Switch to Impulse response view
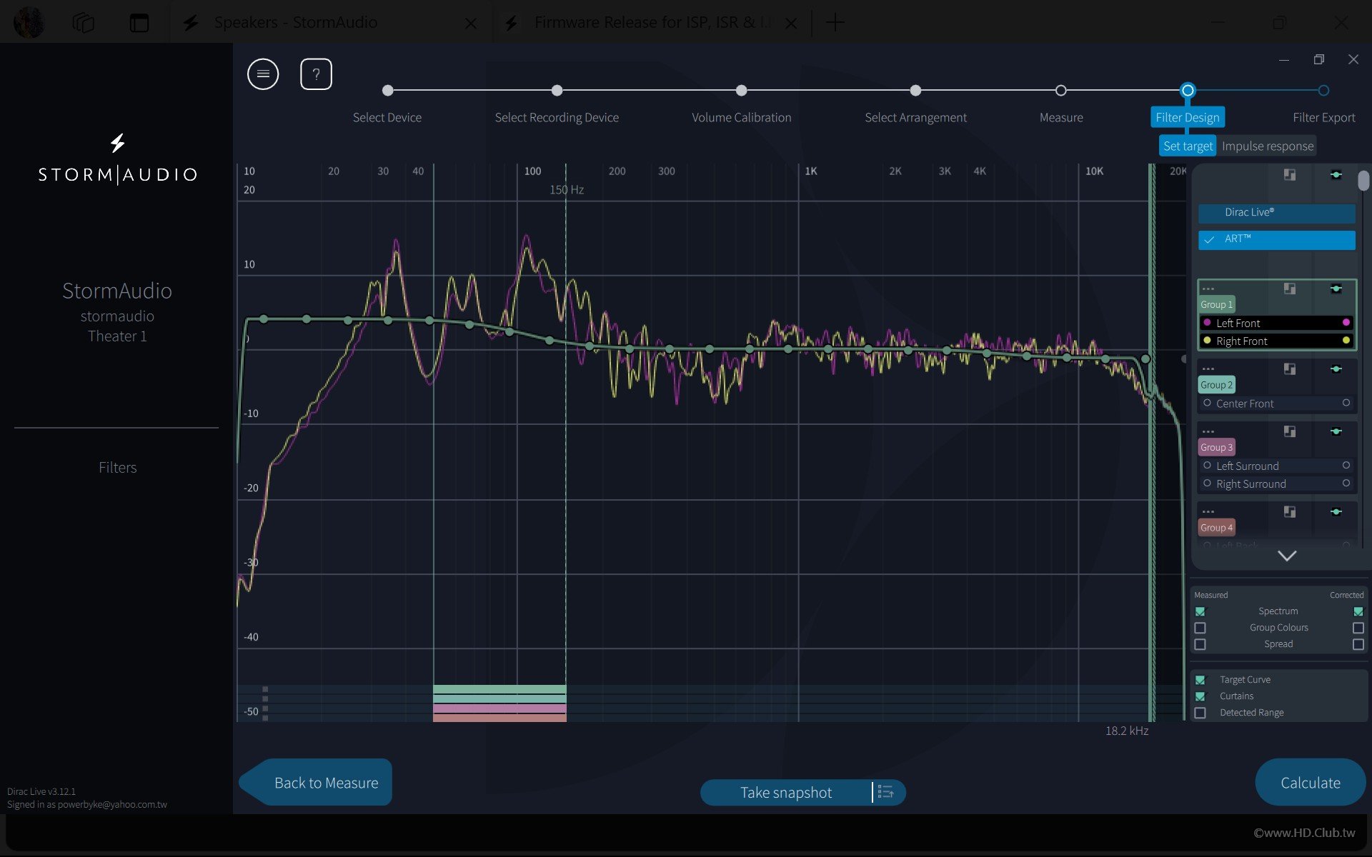The height and width of the screenshot is (857, 1372). [1267, 146]
